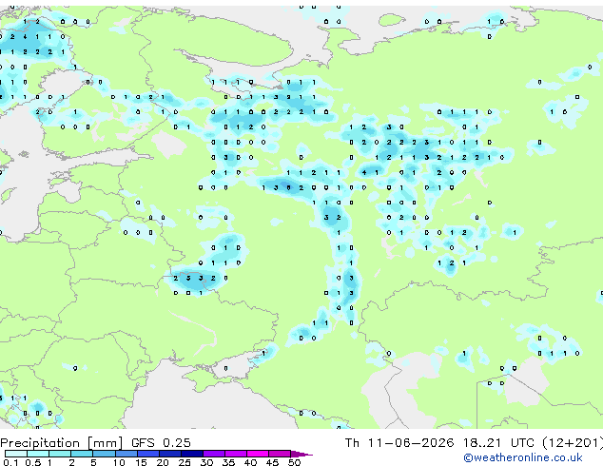Pick the 15–20 mm legend color swatch

(148, 454)
